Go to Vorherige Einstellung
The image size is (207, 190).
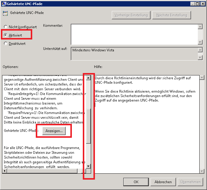pyautogui.click(x=131, y=15)
